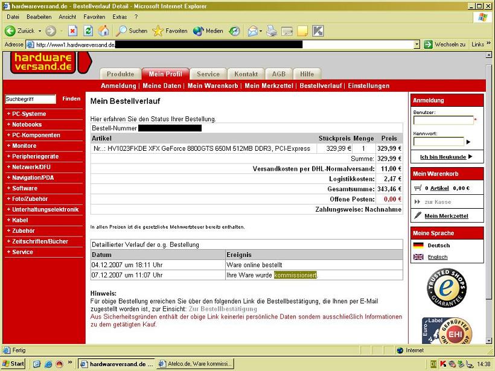Open Medien toolbar button
Viewport: 495px width, 371px height.
[208, 31]
